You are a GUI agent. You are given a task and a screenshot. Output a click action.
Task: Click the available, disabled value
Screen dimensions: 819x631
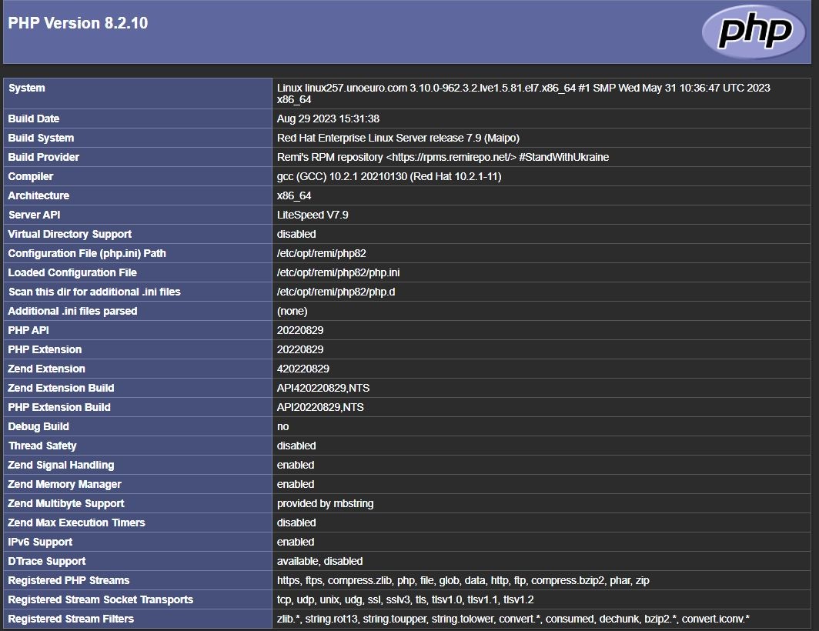[319, 561]
